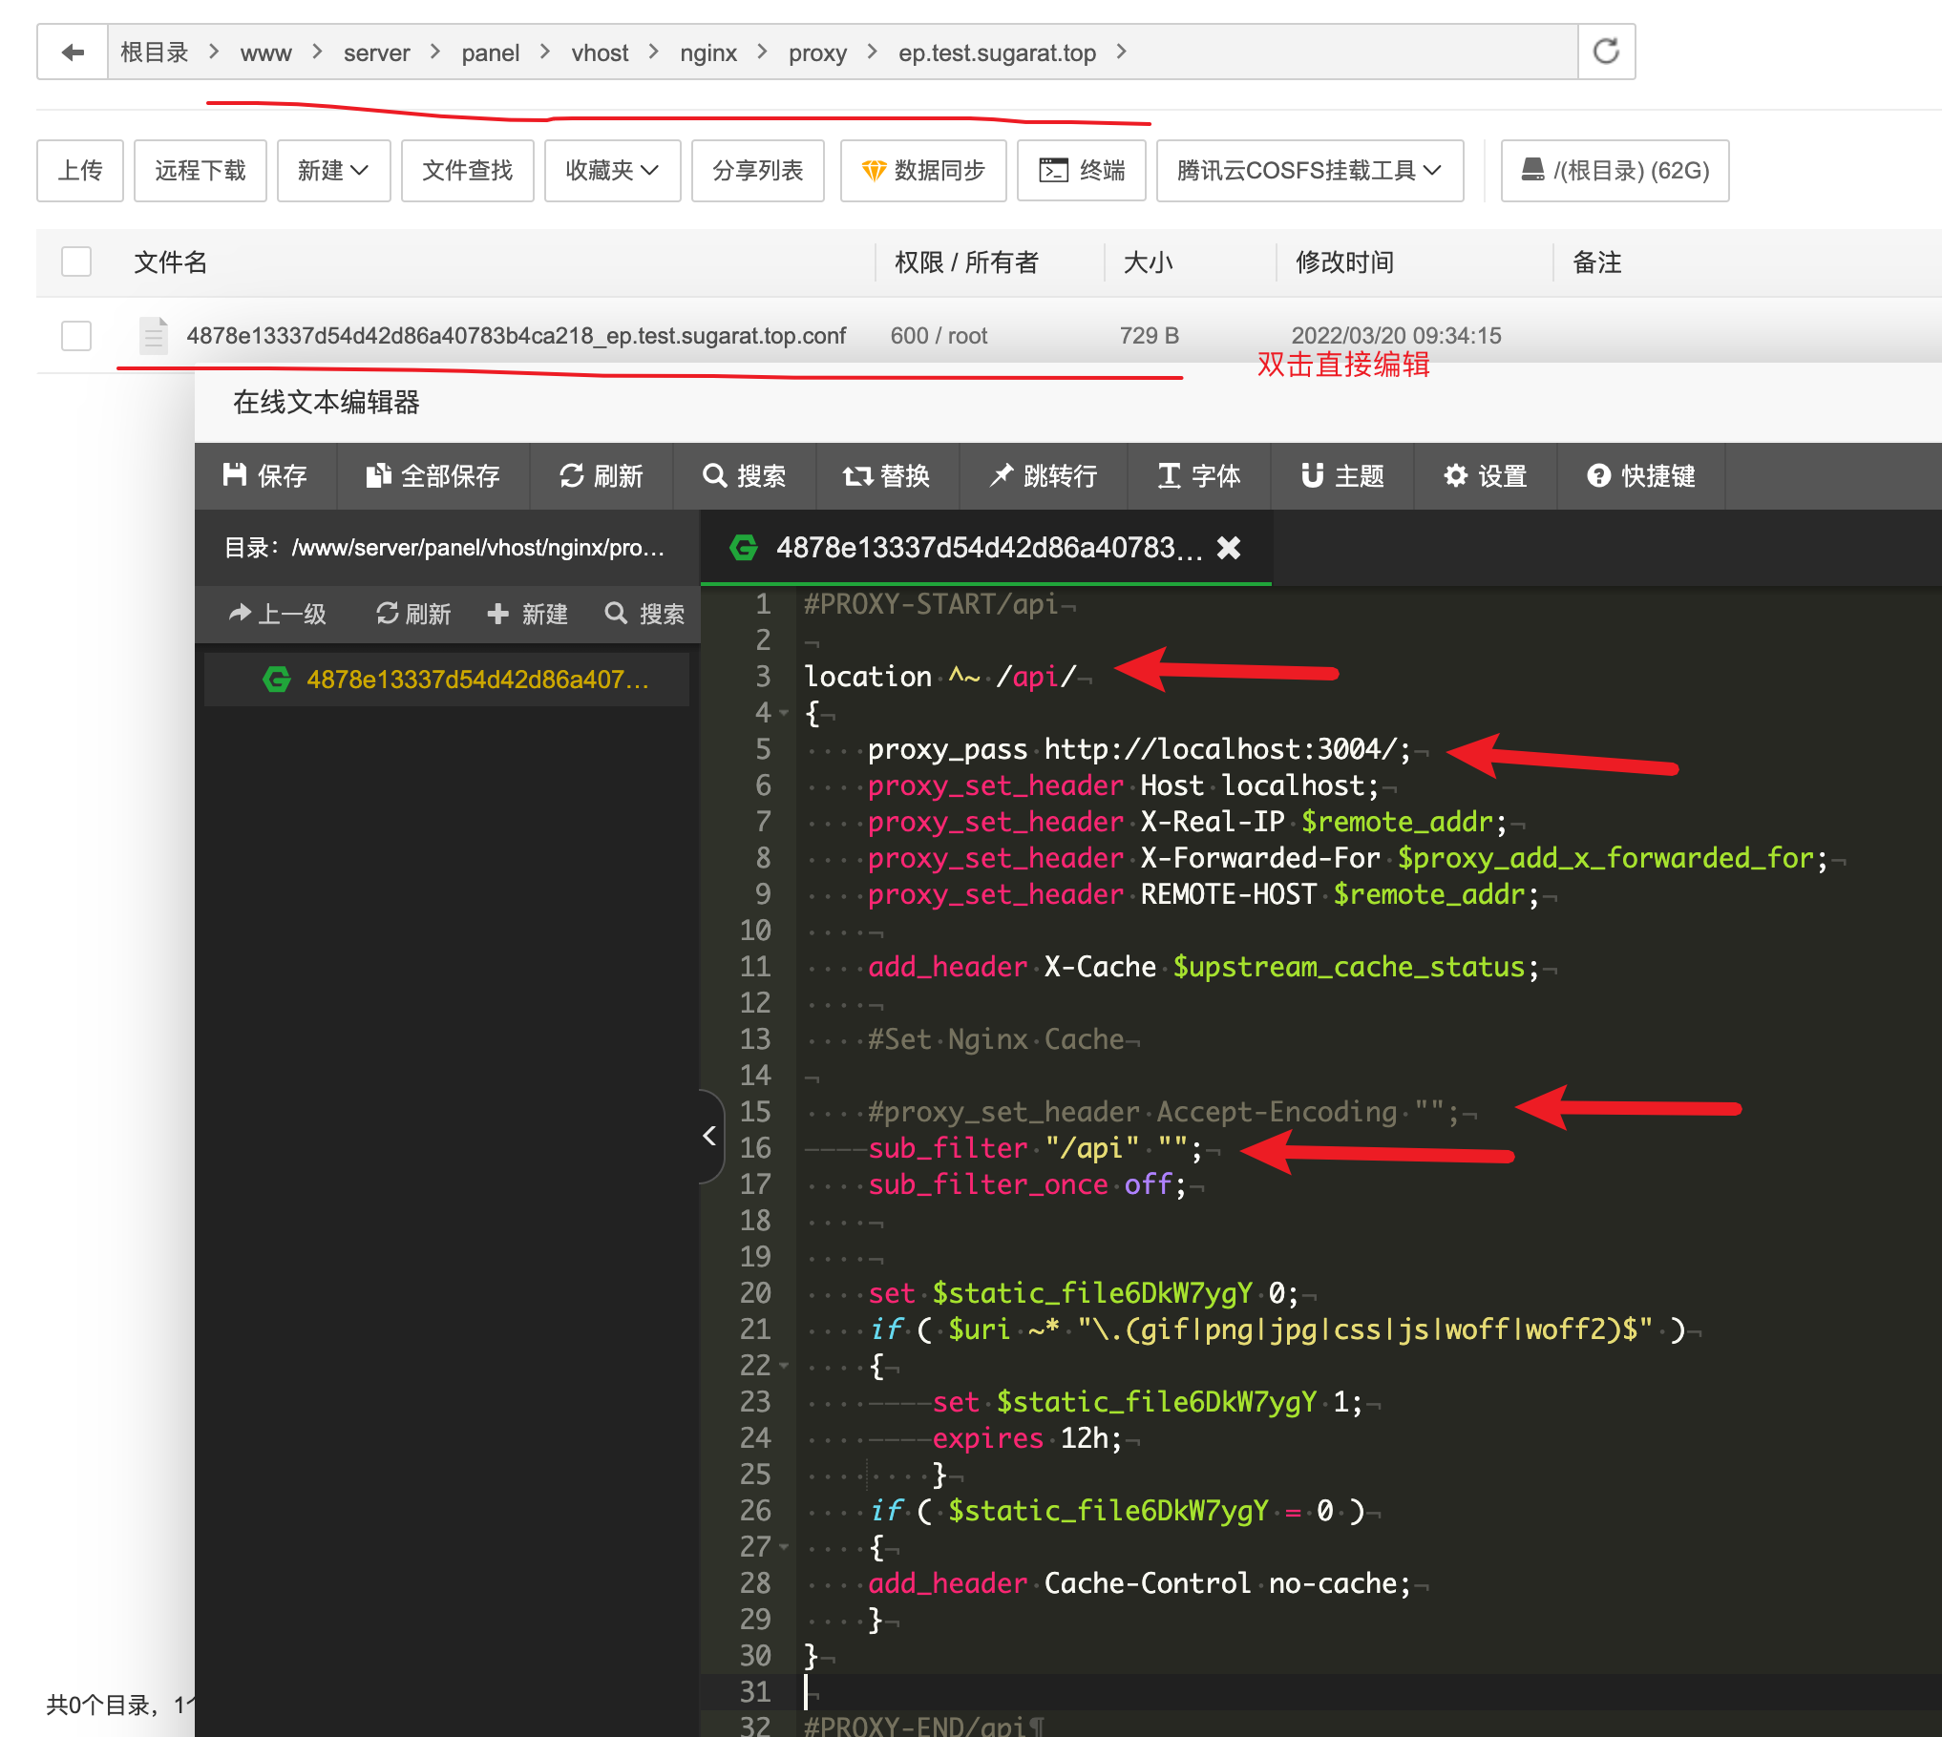This screenshot has width=1942, height=1737.
Task: Open editor 设置 gear settings
Action: (x=1485, y=475)
